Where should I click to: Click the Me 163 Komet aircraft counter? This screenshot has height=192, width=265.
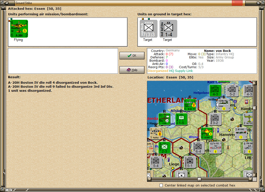point(224,105)
